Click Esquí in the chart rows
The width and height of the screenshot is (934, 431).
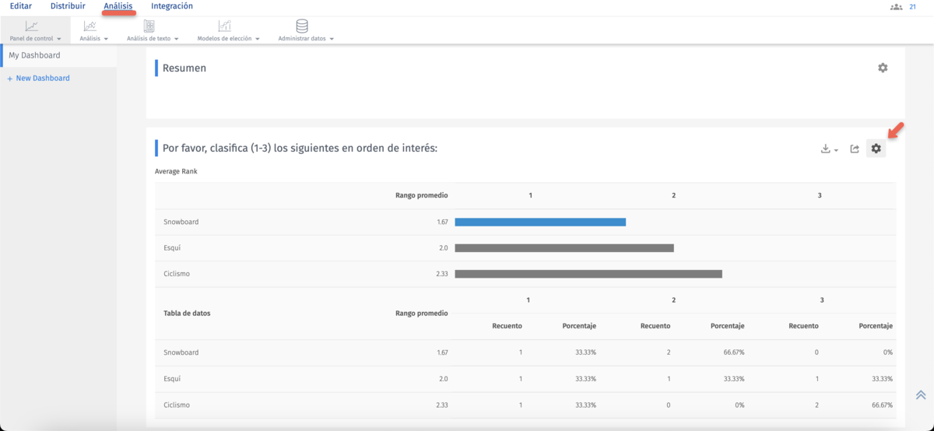coord(172,248)
